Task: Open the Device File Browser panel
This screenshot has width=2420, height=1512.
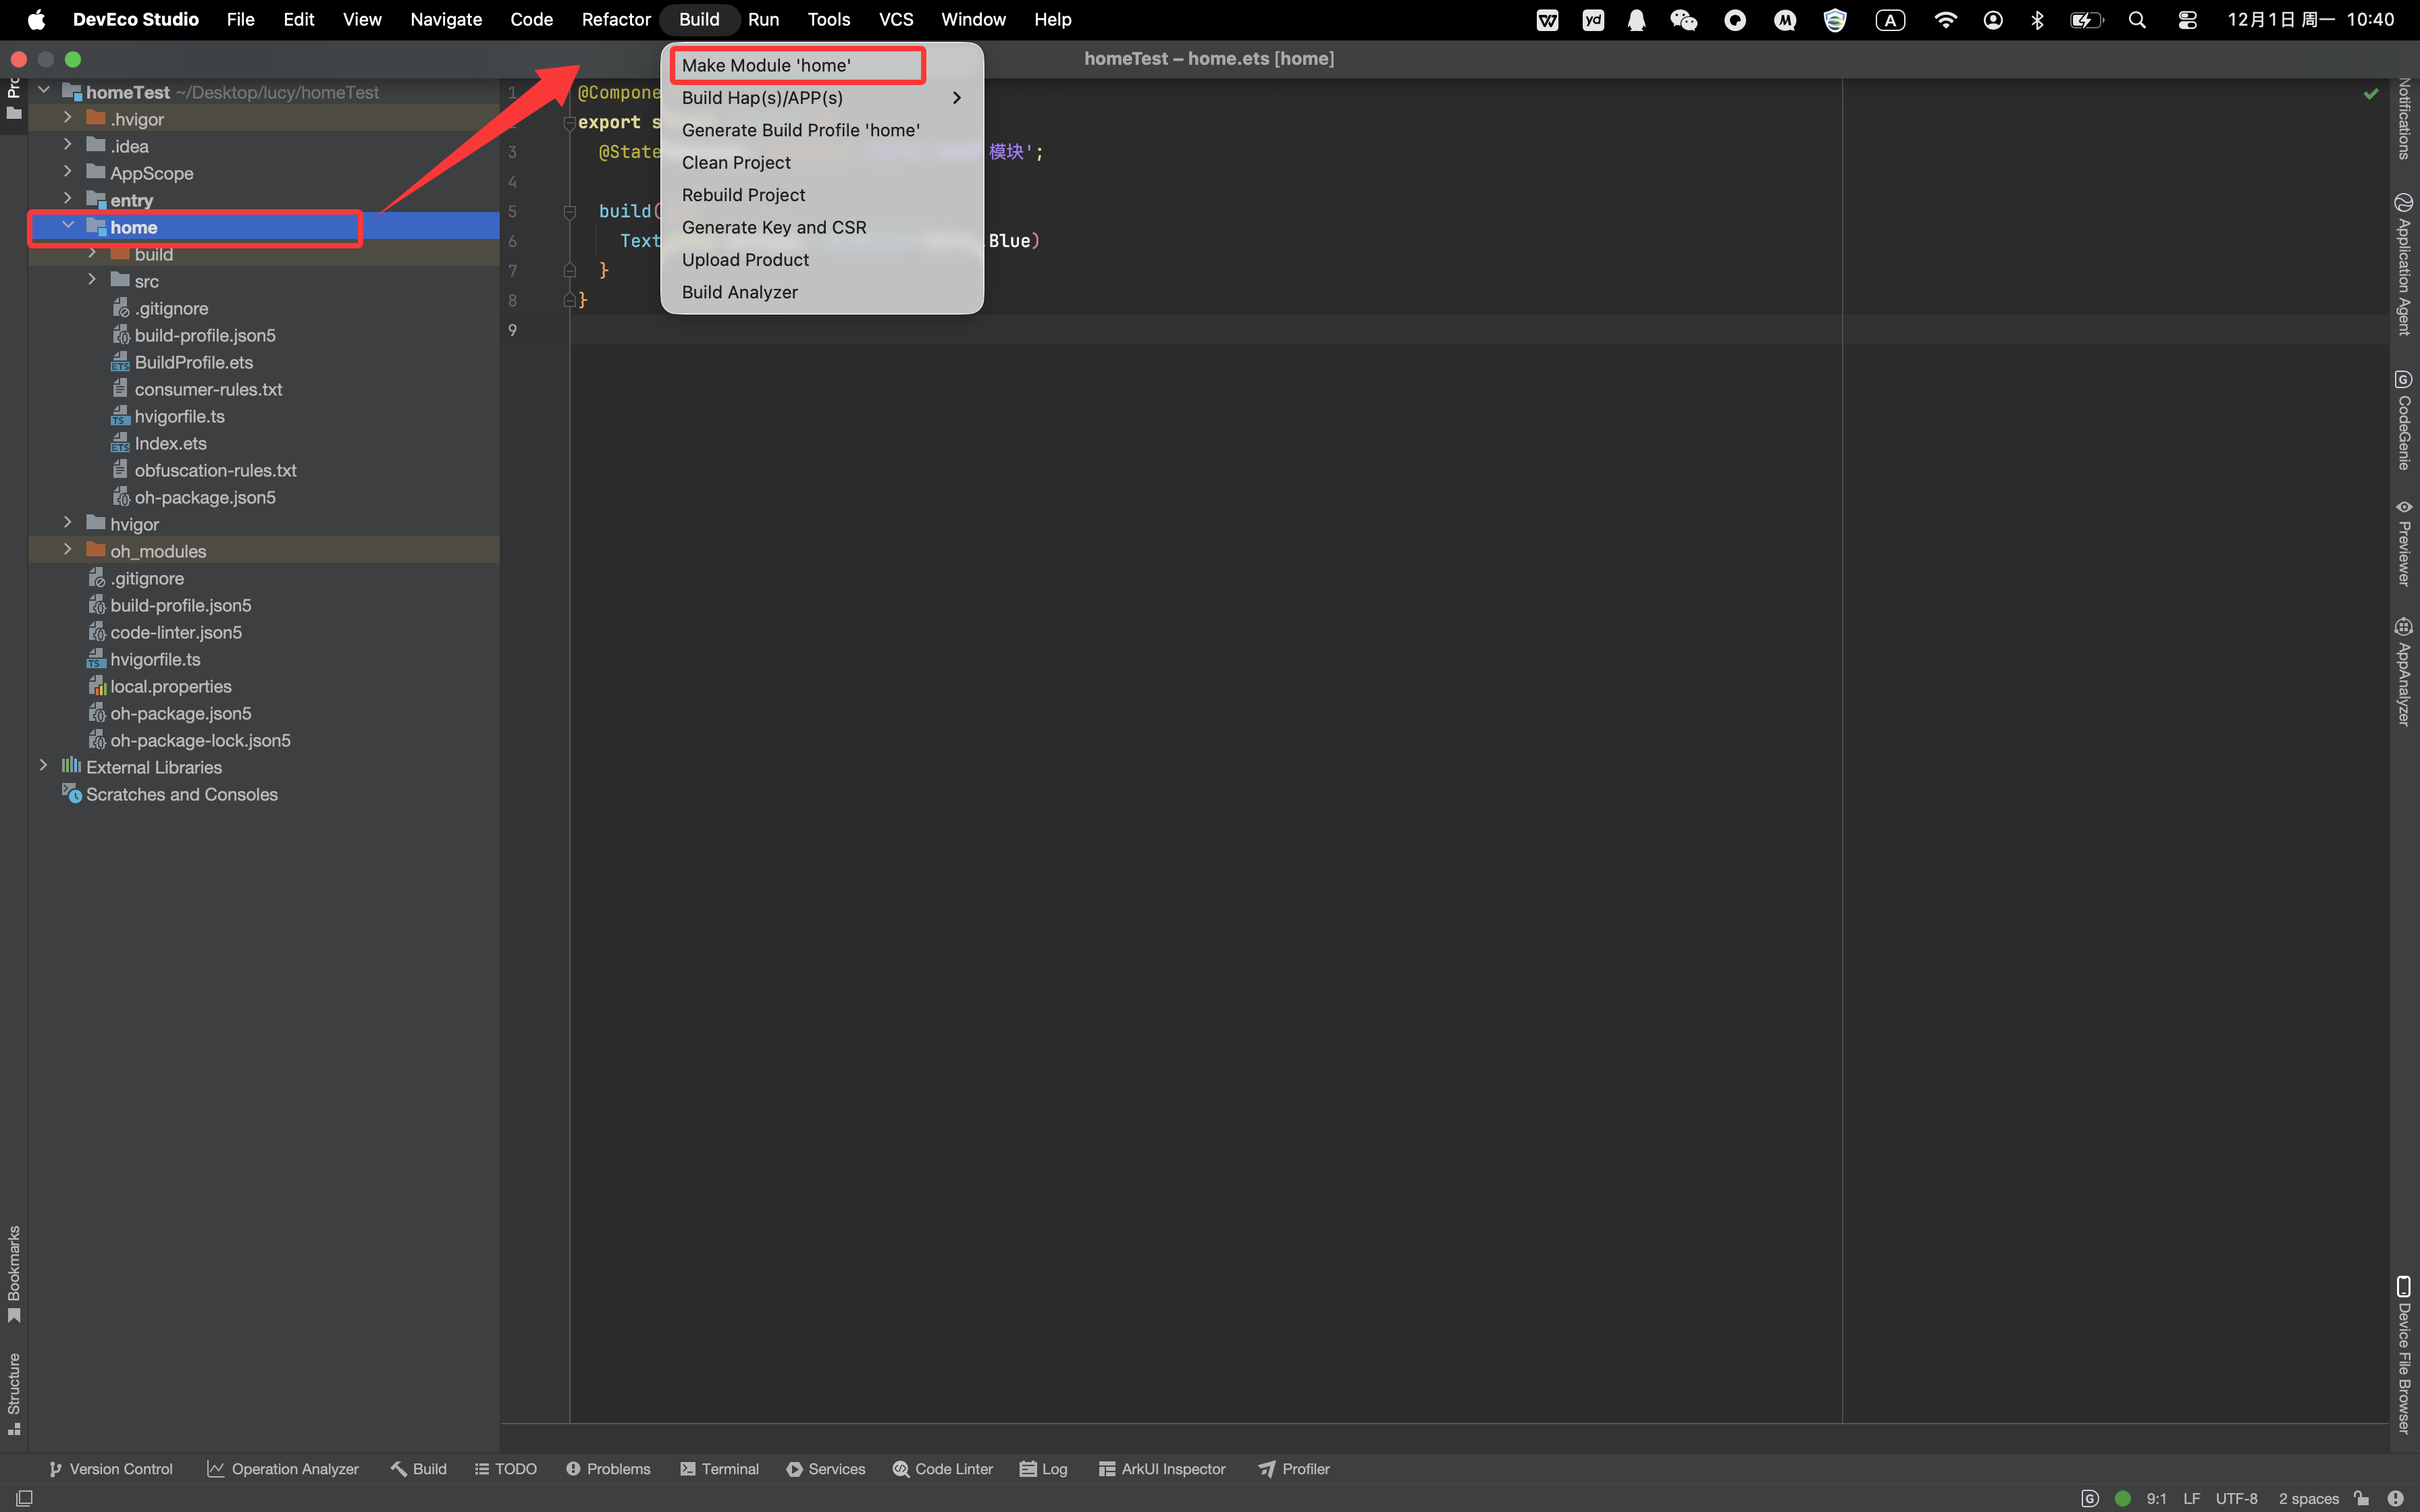Action: click(2404, 1354)
